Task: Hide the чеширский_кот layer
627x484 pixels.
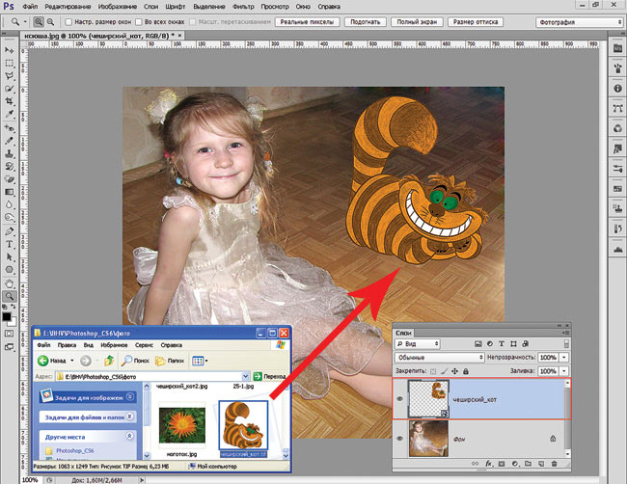Action: (400, 399)
